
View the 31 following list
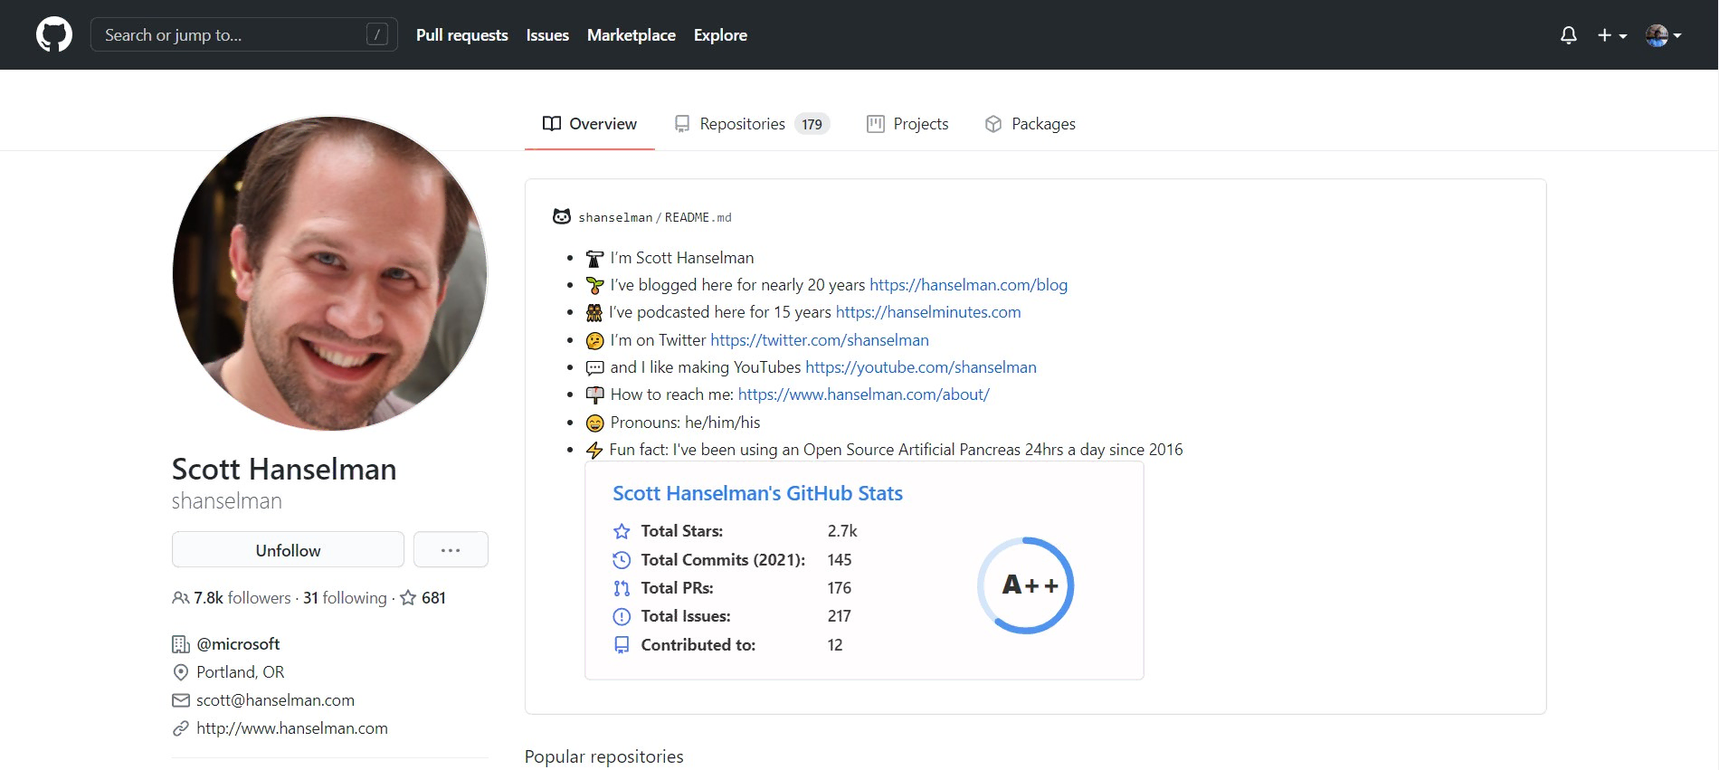[x=345, y=598]
